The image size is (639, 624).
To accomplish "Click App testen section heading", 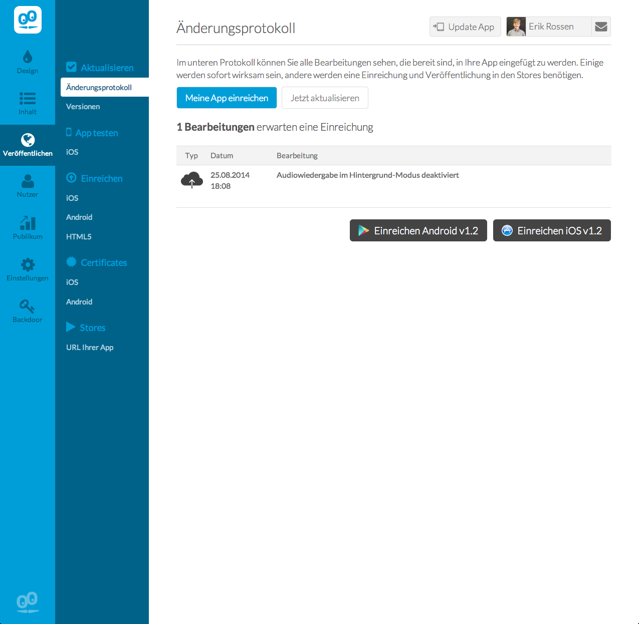I will tap(97, 133).
